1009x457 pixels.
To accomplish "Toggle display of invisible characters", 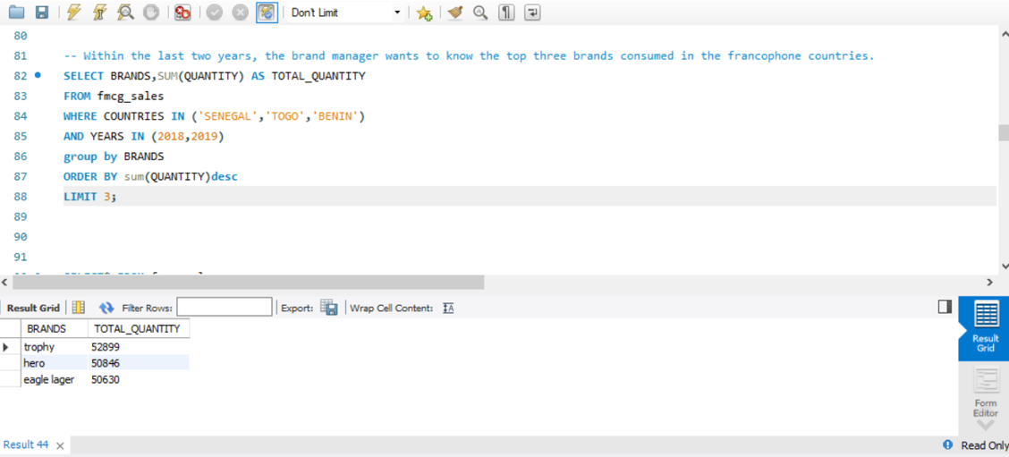I will pyautogui.click(x=506, y=13).
